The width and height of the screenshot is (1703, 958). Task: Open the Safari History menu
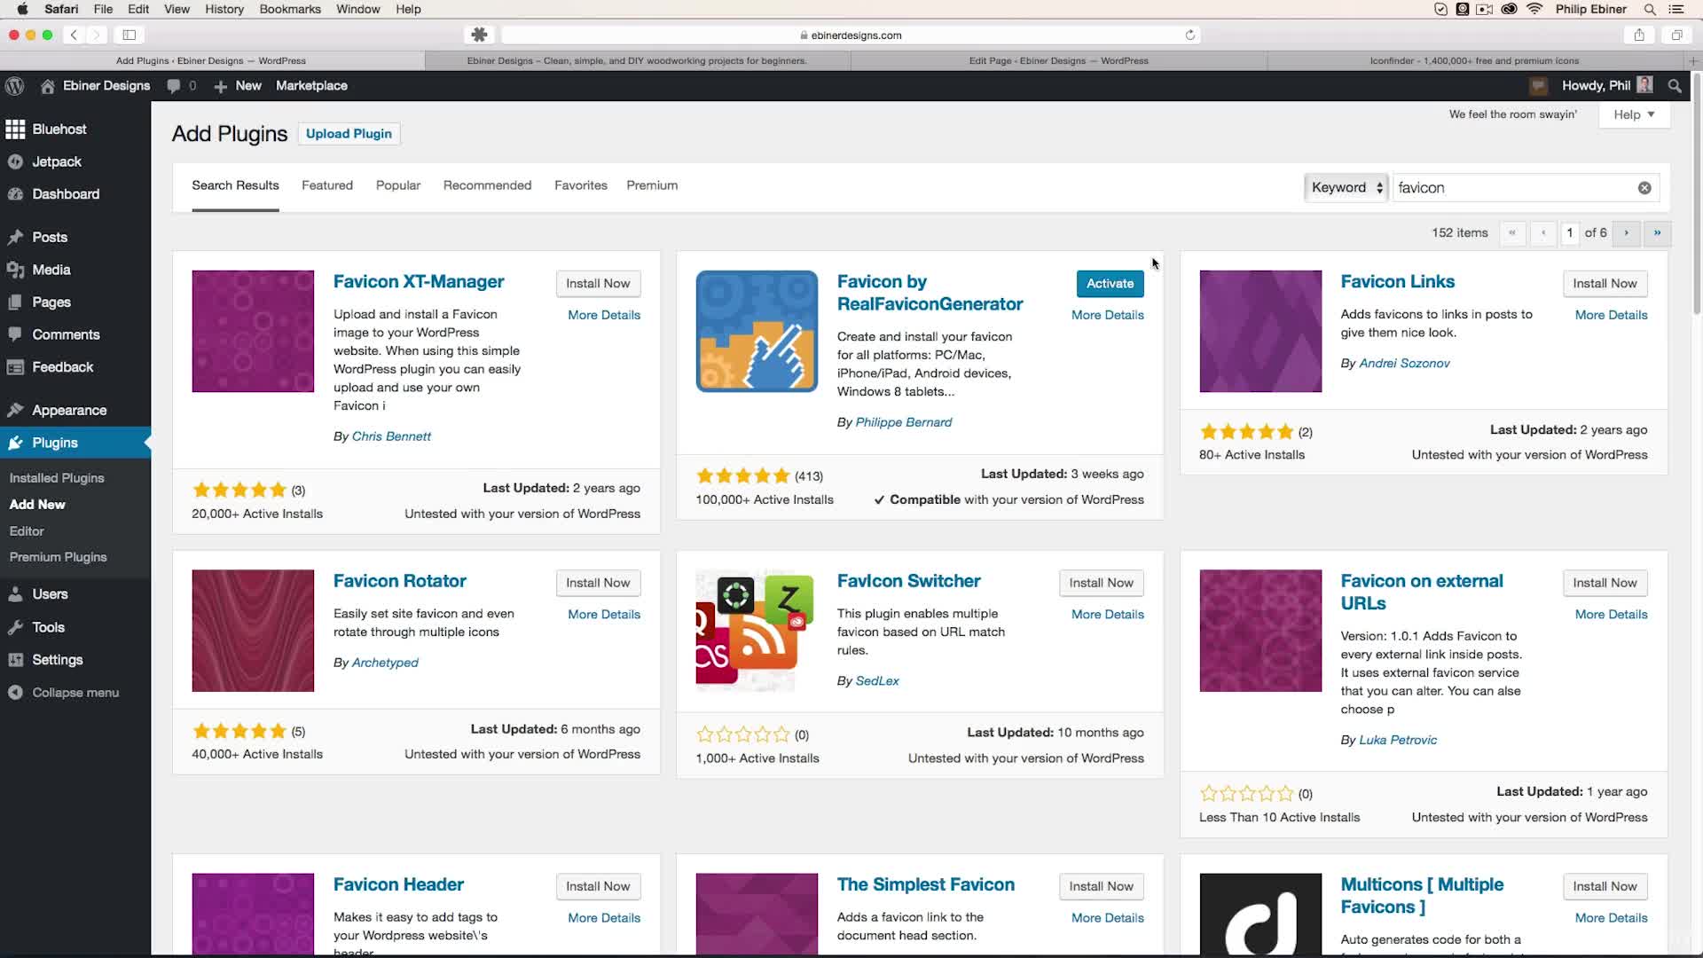[224, 9]
